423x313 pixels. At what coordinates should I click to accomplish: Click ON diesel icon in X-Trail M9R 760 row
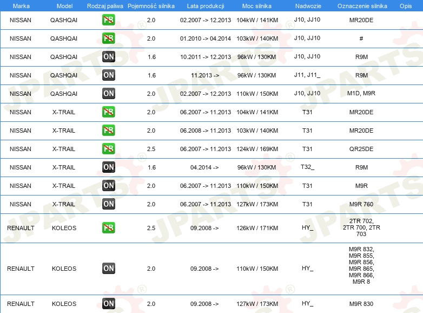coord(108,204)
